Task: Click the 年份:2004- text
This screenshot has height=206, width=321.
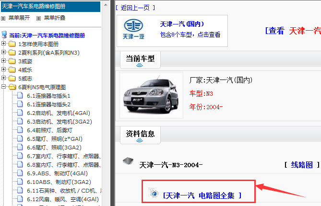Action: click(x=206, y=107)
